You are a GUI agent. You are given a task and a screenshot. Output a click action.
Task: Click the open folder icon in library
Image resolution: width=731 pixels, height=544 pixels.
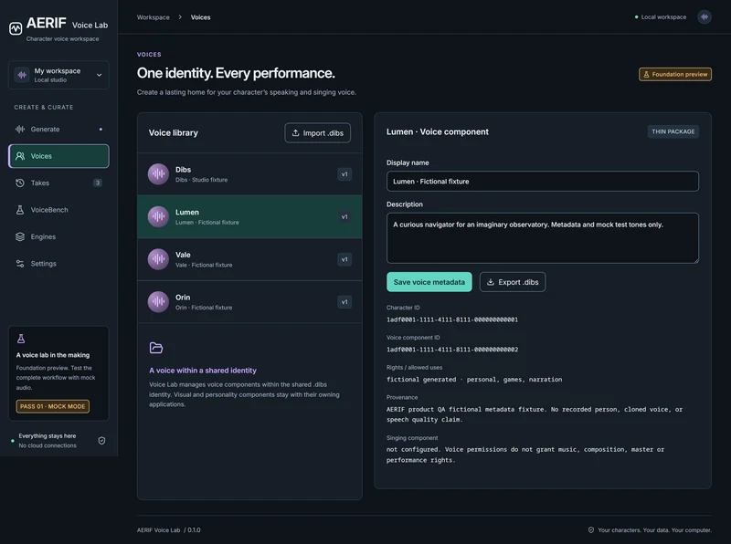pos(156,348)
